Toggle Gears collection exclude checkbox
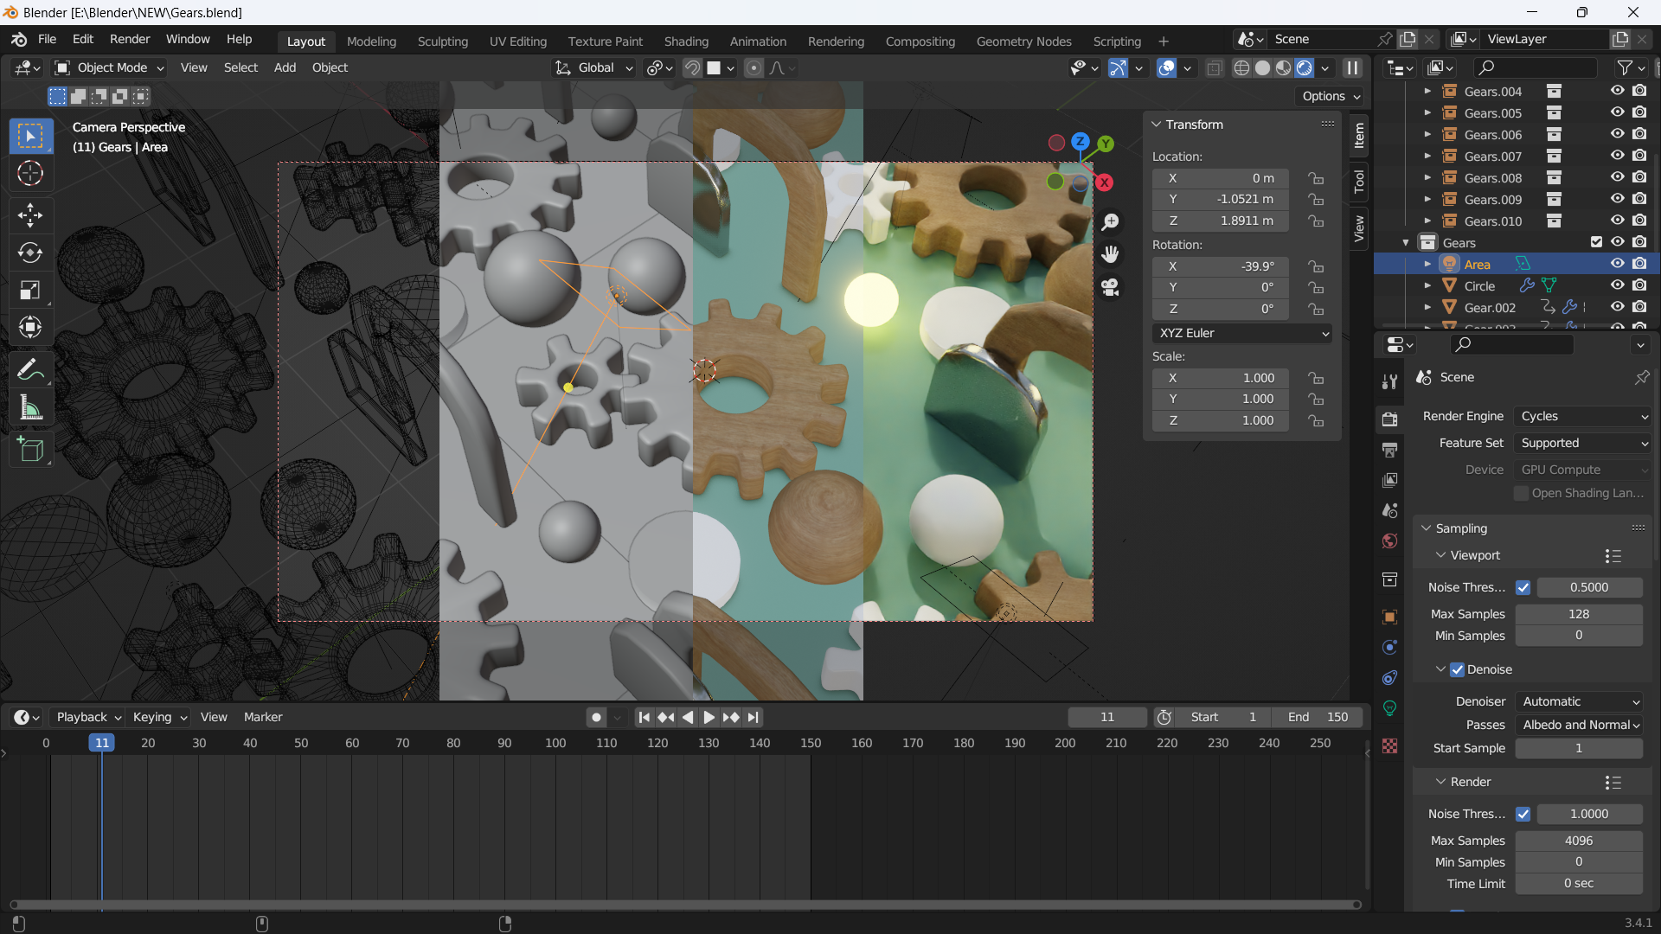Image resolution: width=1661 pixels, height=934 pixels. tap(1596, 242)
